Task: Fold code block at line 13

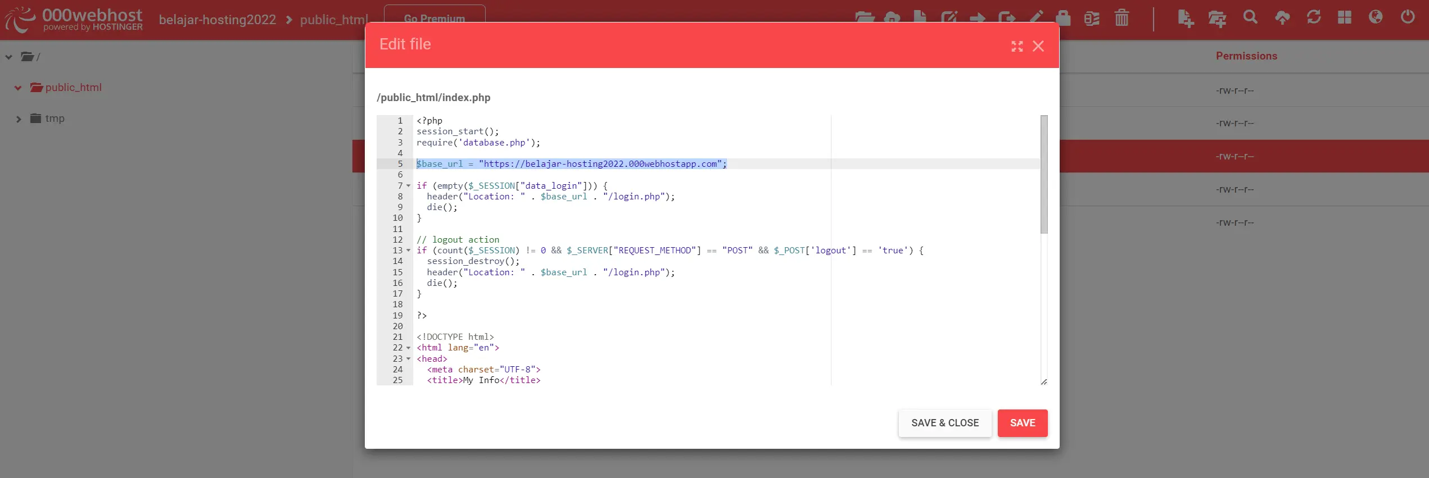Action: 409,251
